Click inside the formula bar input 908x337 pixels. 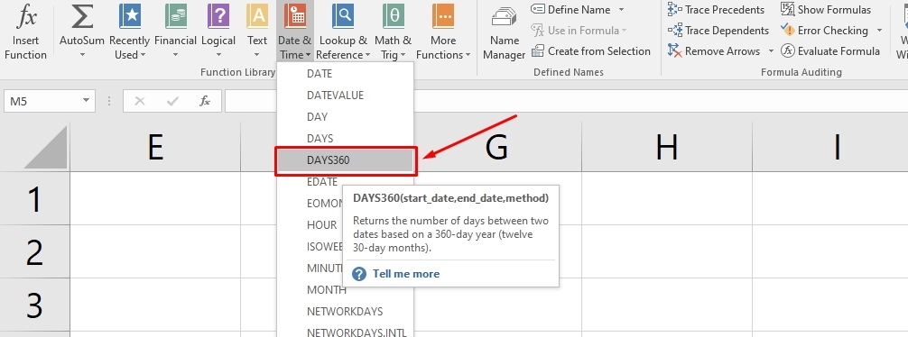[x=565, y=101]
